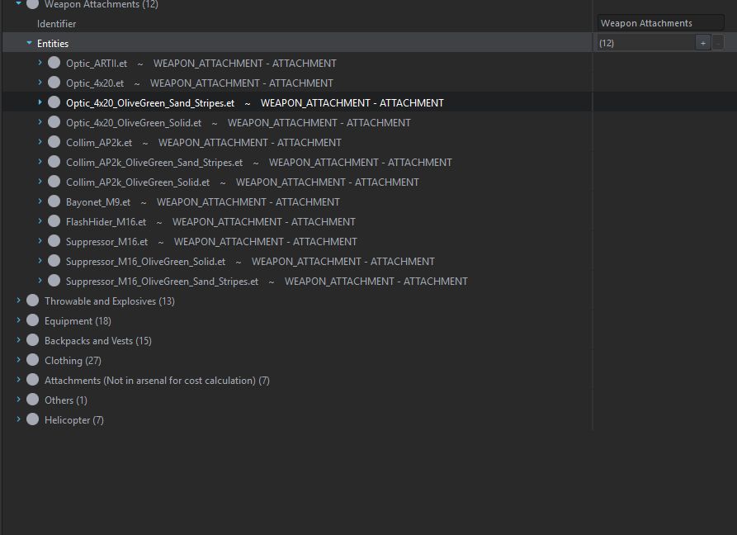The image size is (737, 535).
Task: Click the plus button to add entity
Action: (702, 43)
